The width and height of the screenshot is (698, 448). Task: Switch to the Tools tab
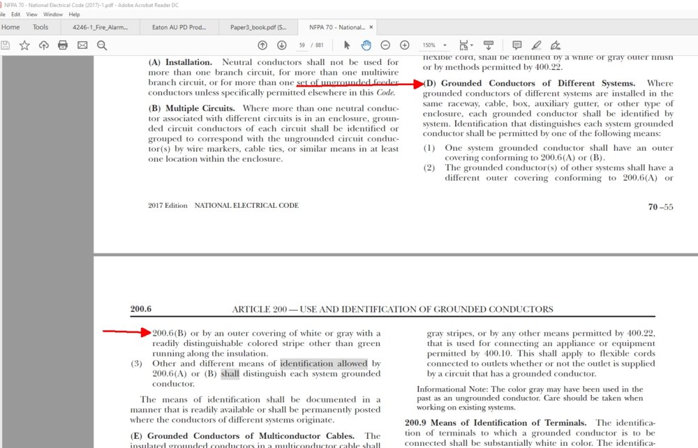tap(40, 27)
